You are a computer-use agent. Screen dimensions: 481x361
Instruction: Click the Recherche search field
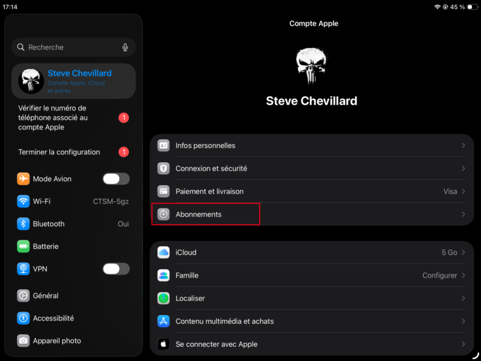click(x=73, y=47)
